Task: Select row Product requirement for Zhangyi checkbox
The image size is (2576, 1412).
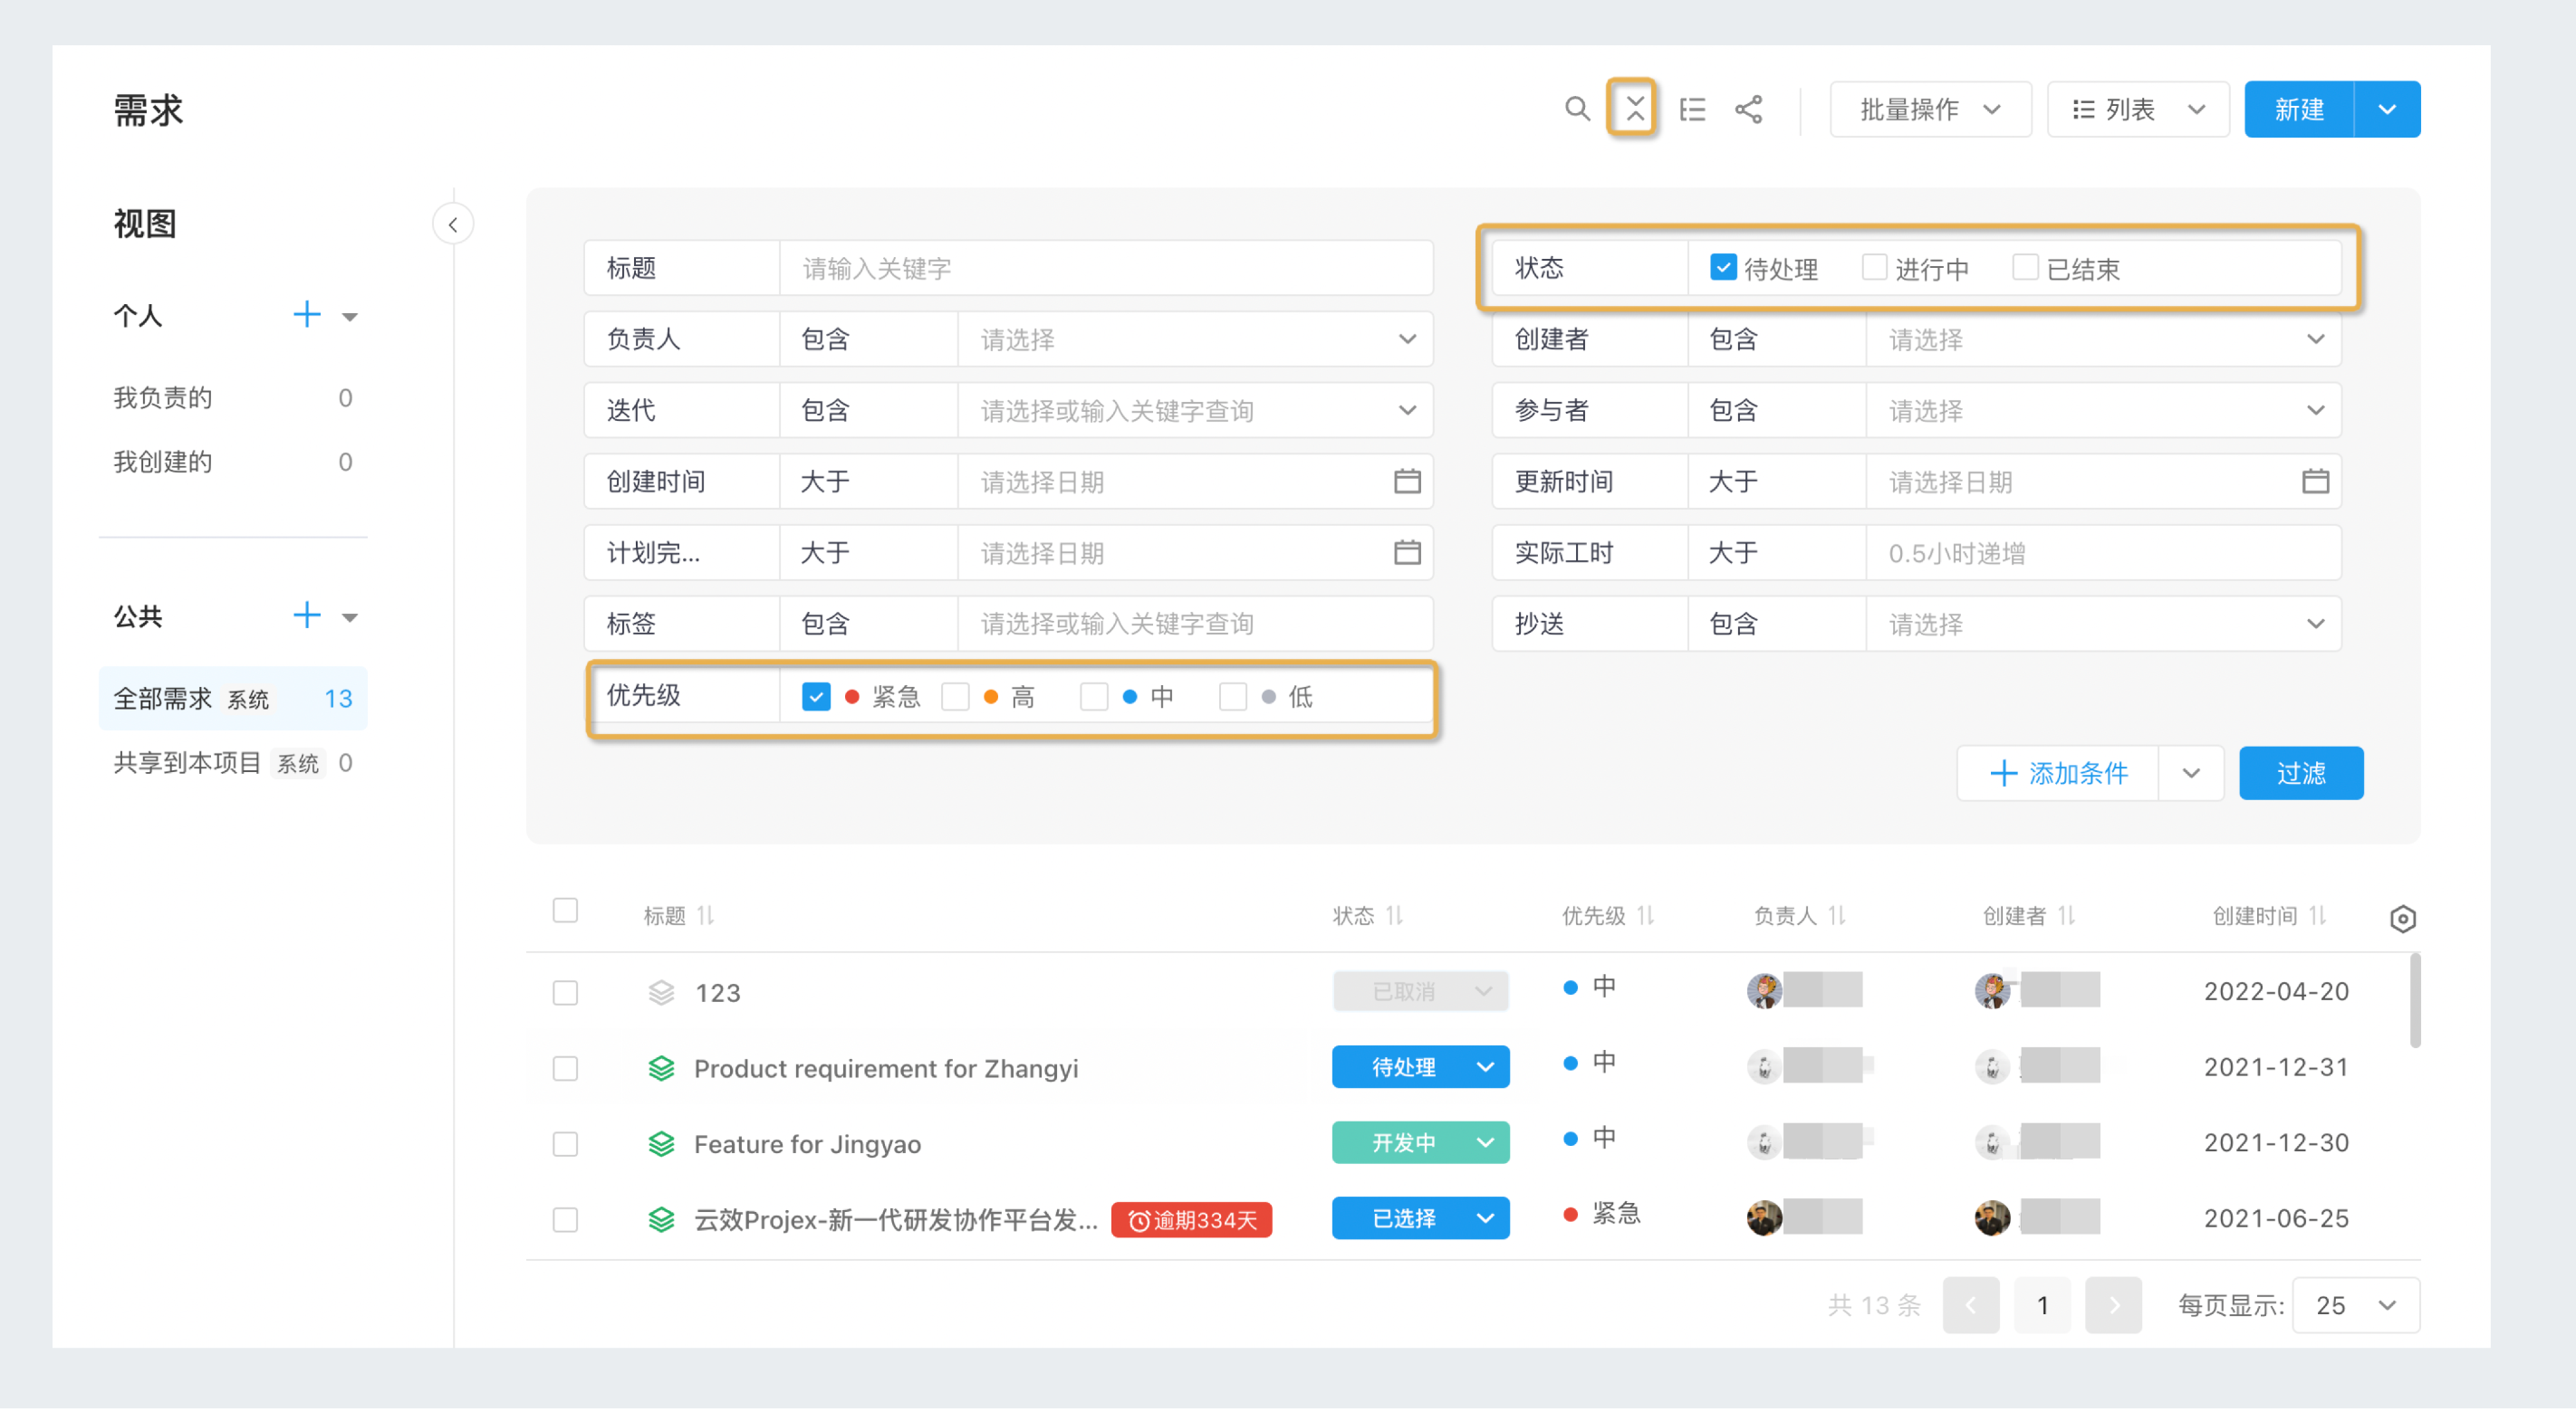Action: click(565, 1069)
